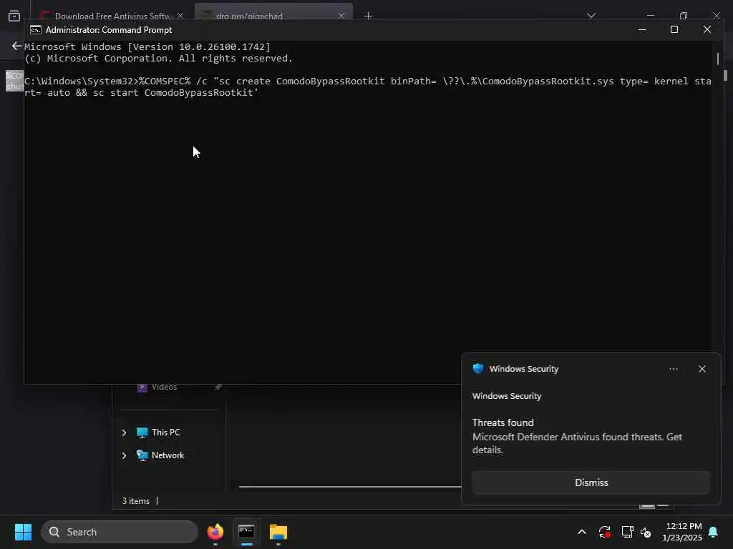This screenshot has height=549, width=733.
Task: Select Command Prompt taskbar icon
Action: [x=246, y=532]
